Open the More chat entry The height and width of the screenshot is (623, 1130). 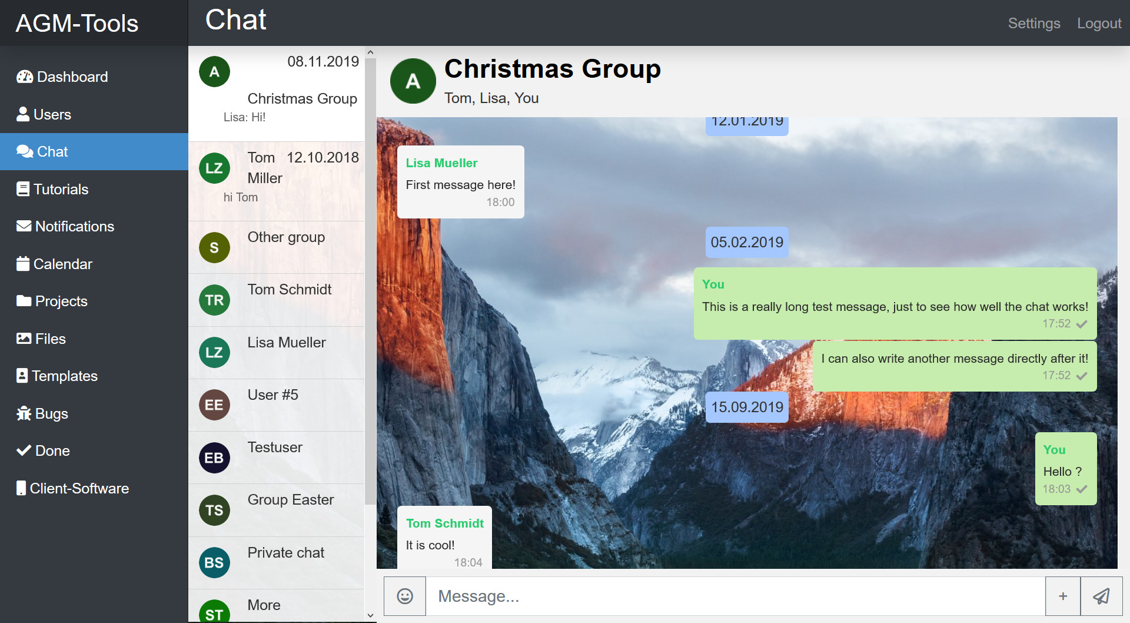[x=277, y=606]
